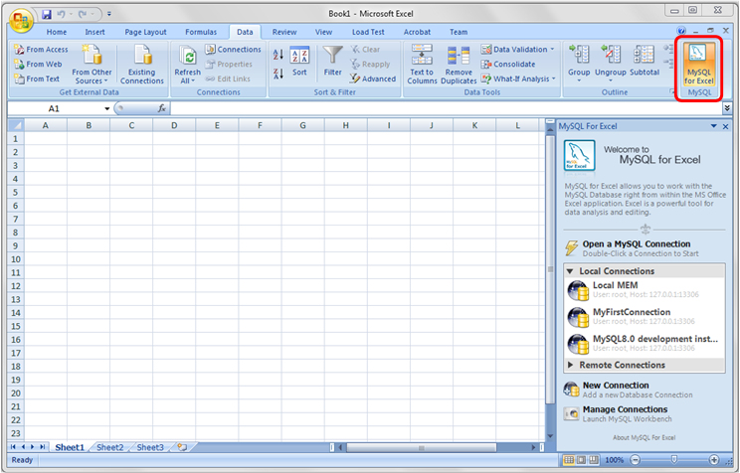Click the horizontal scrollbar thumb
The width and height of the screenshot is (740, 473).
[x=421, y=447]
